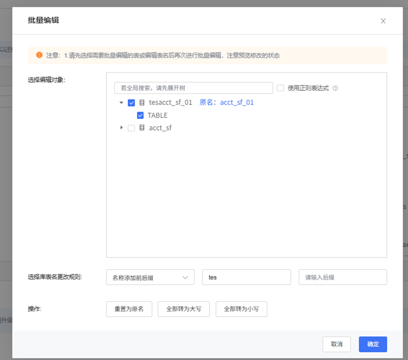
Task: Click the 选择库表名更改规则 label
Action: pyautogui.click(x=55, y=277)
